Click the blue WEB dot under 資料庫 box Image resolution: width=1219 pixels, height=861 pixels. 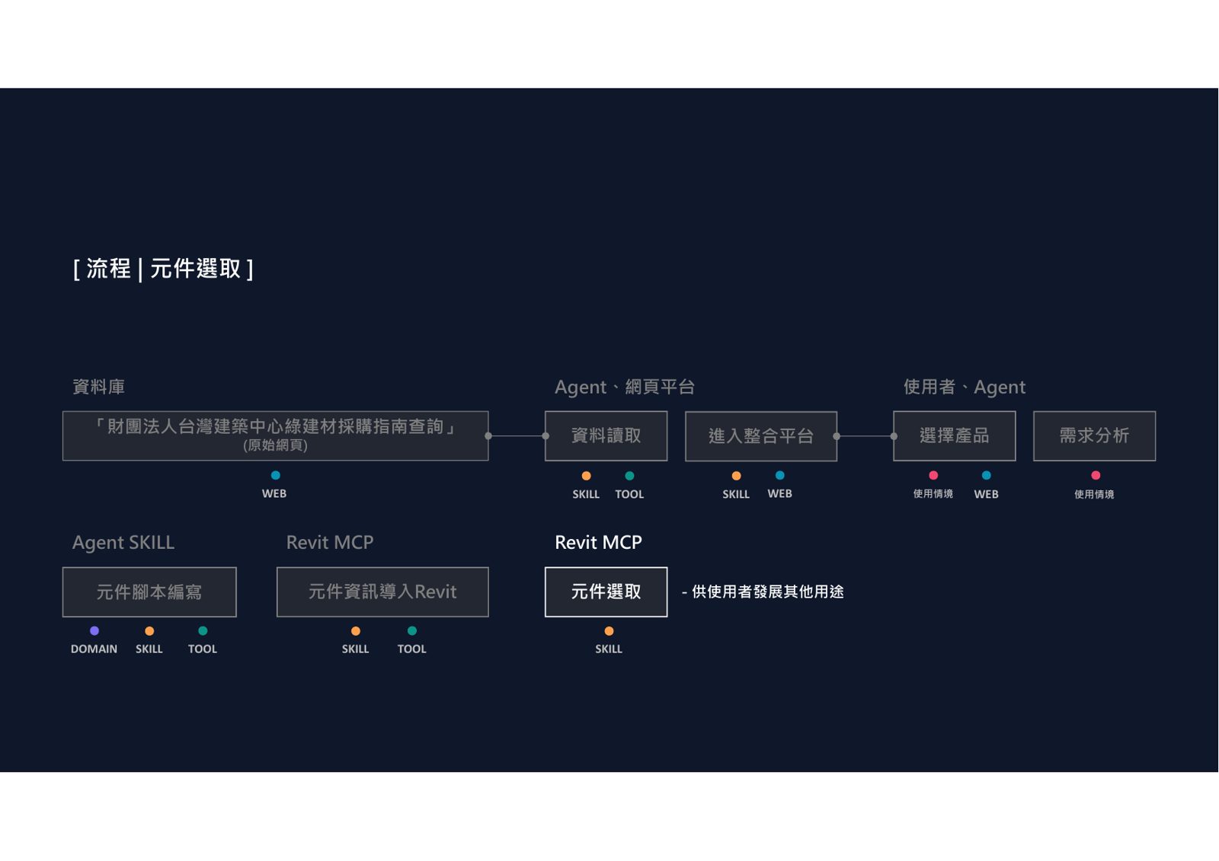coord(276,475)
